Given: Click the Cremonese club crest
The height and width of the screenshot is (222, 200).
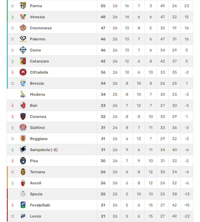Looking at the screenshot, I should [23, 28].
